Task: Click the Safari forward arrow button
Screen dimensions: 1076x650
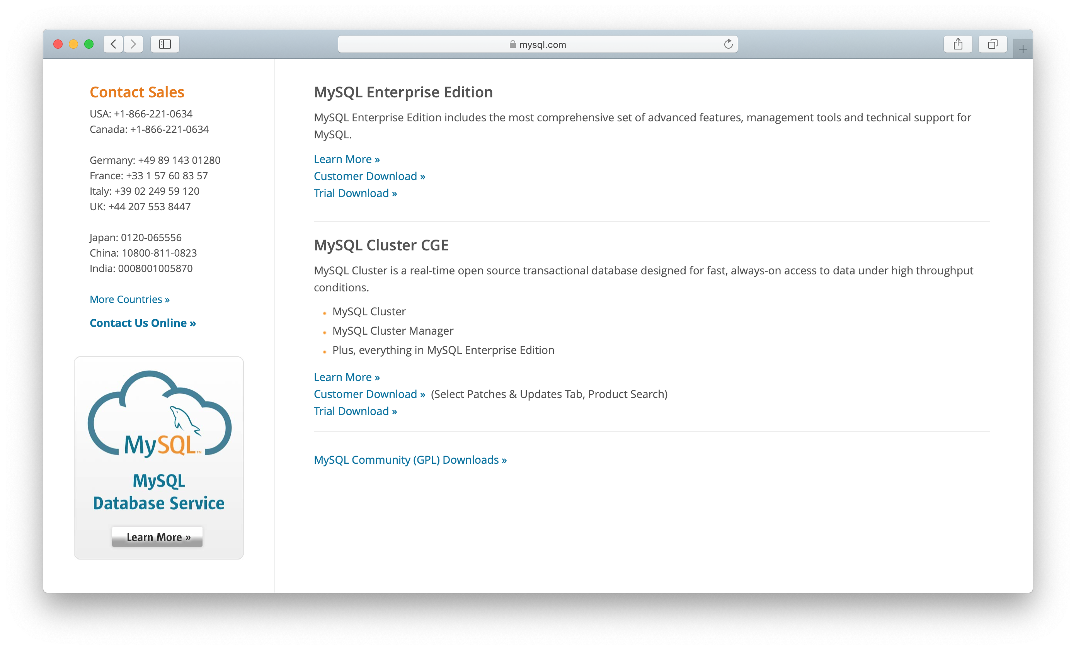Action: point(133,44)
